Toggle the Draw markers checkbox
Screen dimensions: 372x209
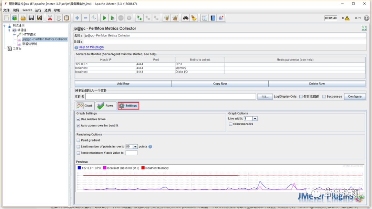pyautogui.click(x=230, y=124)
